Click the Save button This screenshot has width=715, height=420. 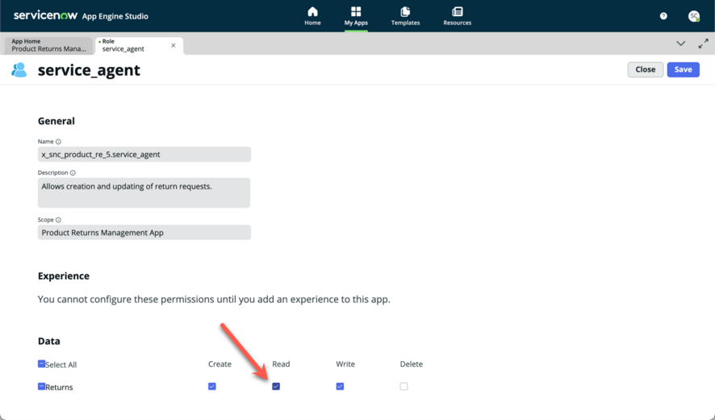[683, 69]
